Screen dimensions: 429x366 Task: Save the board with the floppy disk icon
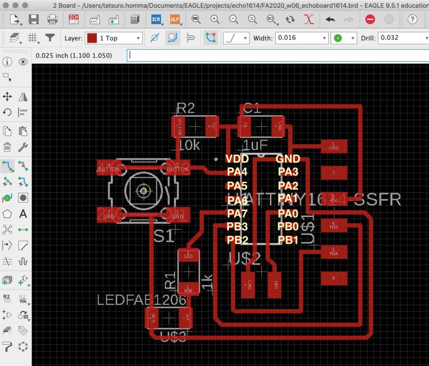33,19
